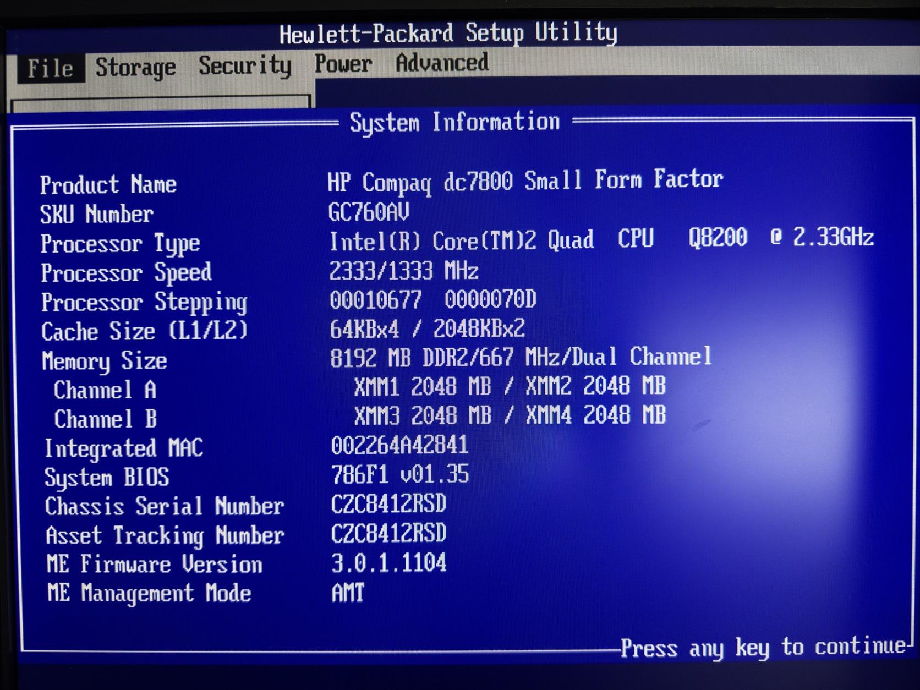Select the Product Name label
The image size is (920, 690).
(x=108, y=185)
